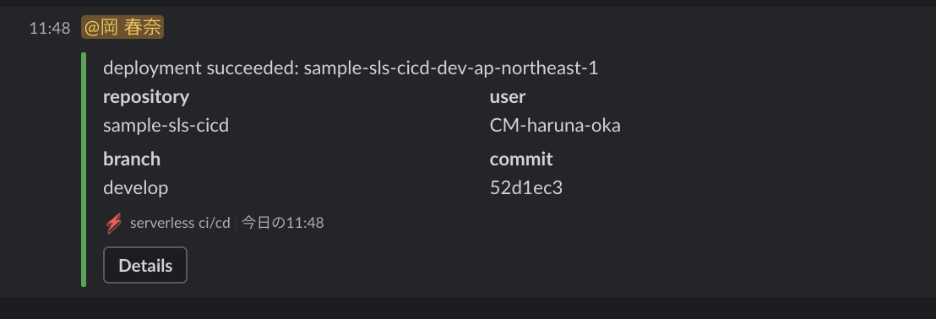Click the CM-haruna-oka user value

click(555, 125)
